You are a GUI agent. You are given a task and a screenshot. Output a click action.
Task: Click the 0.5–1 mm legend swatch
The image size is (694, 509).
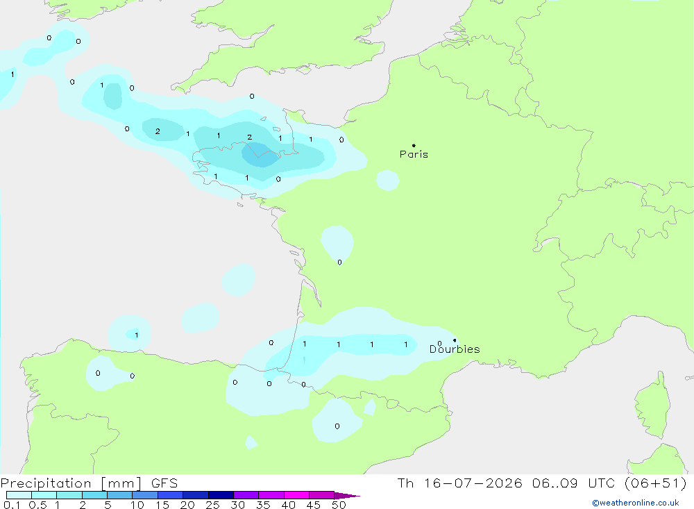point(44,495)
